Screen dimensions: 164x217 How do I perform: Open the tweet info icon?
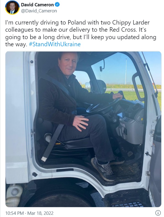click(x=158, y=213)
